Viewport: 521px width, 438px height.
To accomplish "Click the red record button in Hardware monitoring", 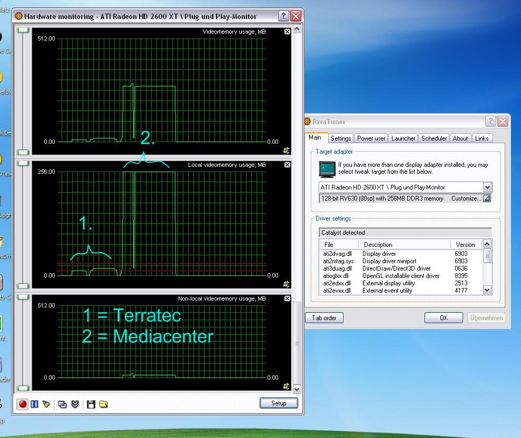I will point(23,404).
